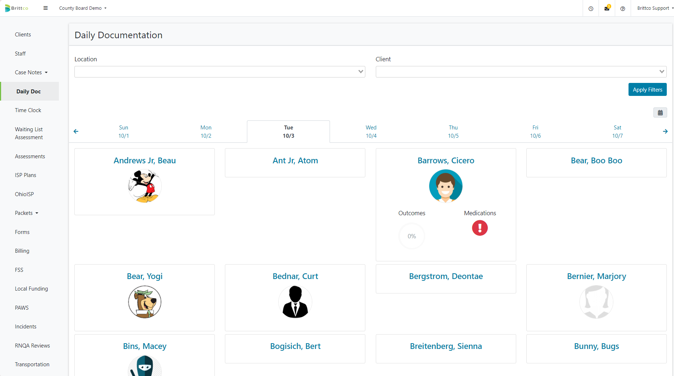This screenshot has width=674, height=376.
Task: Toggle the hamburger sidebar menu
Action: point(45,8)
